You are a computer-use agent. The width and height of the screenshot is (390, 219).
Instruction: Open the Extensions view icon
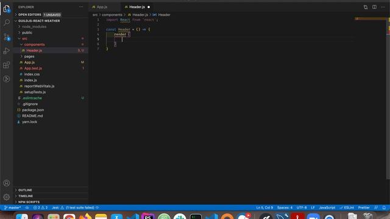pos(7,65)
